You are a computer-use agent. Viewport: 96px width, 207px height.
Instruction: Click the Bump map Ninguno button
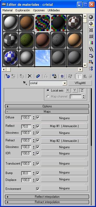(x=64, y=172)
